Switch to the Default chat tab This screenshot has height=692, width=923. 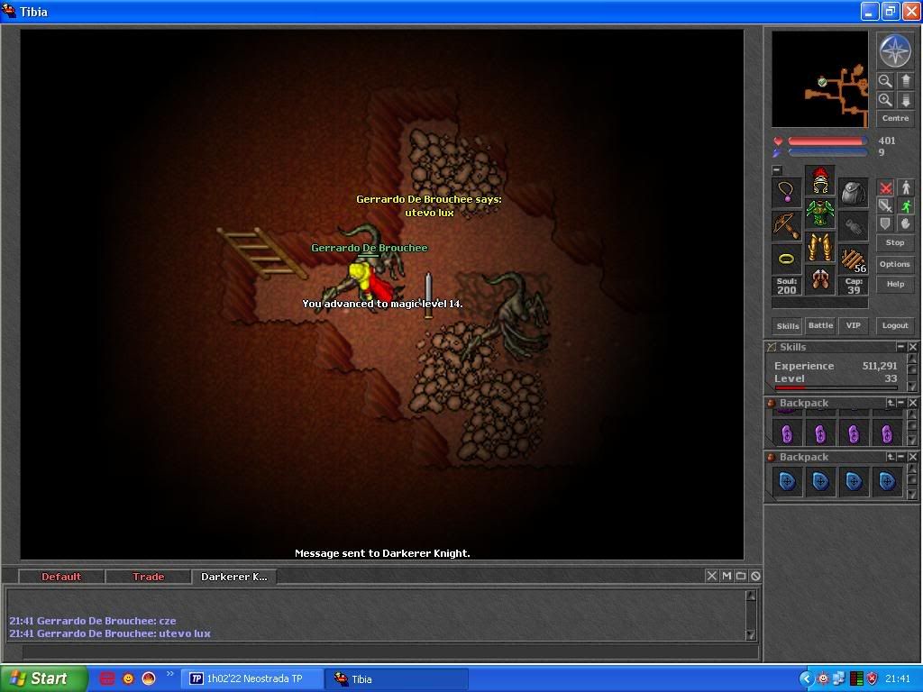coord(61,577)
